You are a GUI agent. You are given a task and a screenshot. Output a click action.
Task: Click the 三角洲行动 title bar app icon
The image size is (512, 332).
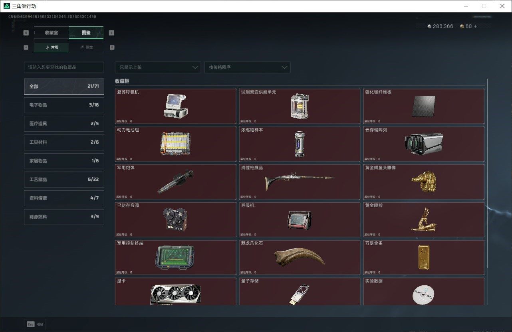tap(7, 6)
